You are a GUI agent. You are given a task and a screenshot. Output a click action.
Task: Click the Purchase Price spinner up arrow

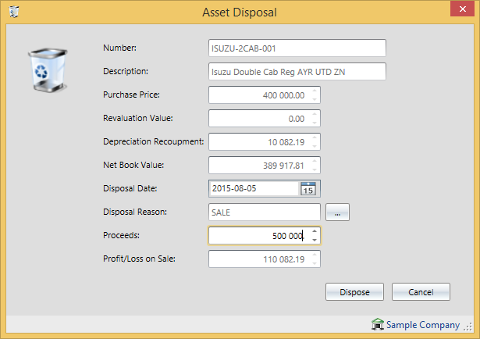[314, 91]
